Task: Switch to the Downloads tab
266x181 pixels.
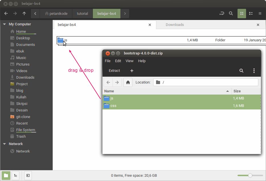Action: 175,25
